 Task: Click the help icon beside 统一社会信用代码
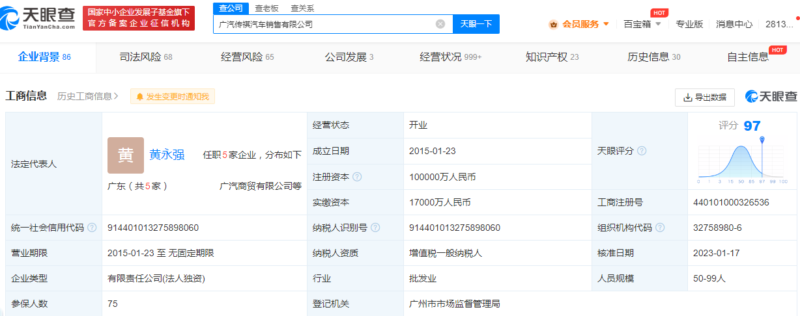92,228
